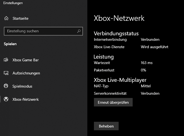Click the Spielmodus gauge icon
184x136 pixels.
[x=6, y=86]
